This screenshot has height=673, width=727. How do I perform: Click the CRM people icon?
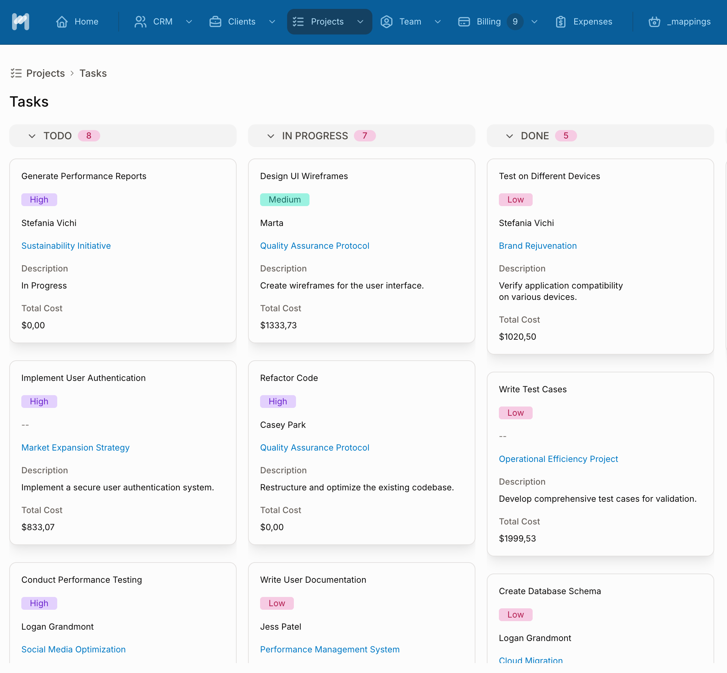[x=140, y=21]
